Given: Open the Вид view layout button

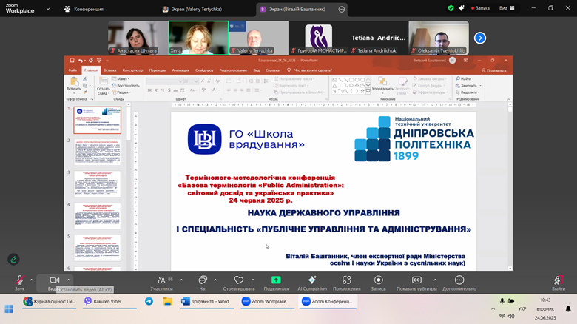Looking at the screenshot, I should click(507, 8).
